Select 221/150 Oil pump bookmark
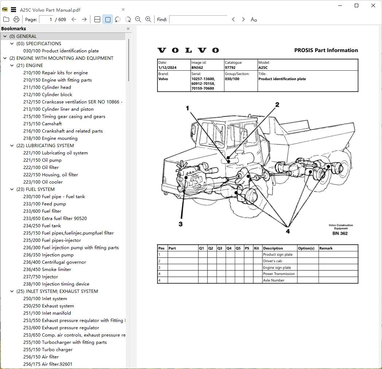 [x=42, y=160]
